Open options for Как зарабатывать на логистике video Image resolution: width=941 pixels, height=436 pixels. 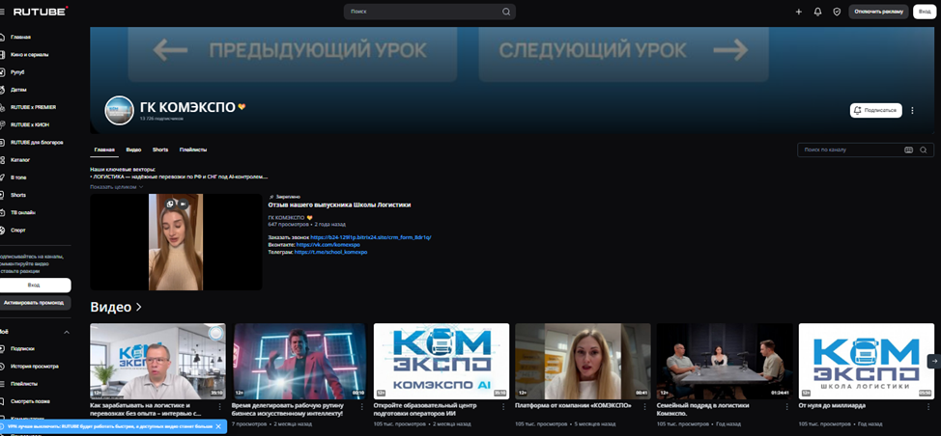pyautogui.click(x=220, y=406)
